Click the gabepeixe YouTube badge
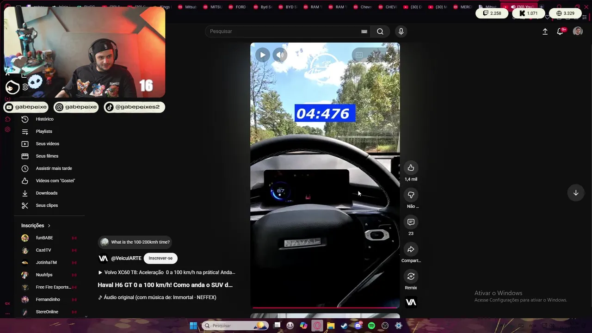The height and width of the screenshot is (333, 592). pyautogui.click(x=26, y=107)
